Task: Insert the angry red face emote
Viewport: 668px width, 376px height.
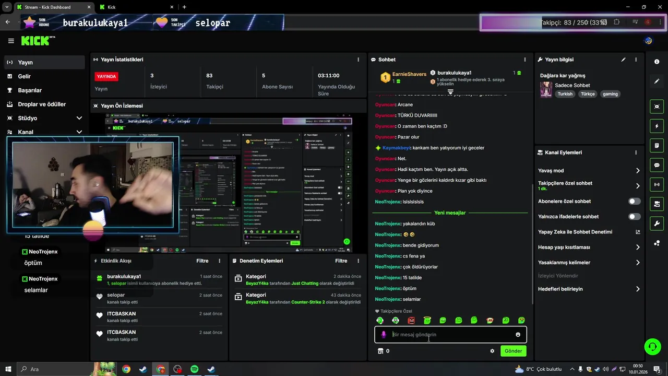Action: pyautogui.click(x=411, y=321)
